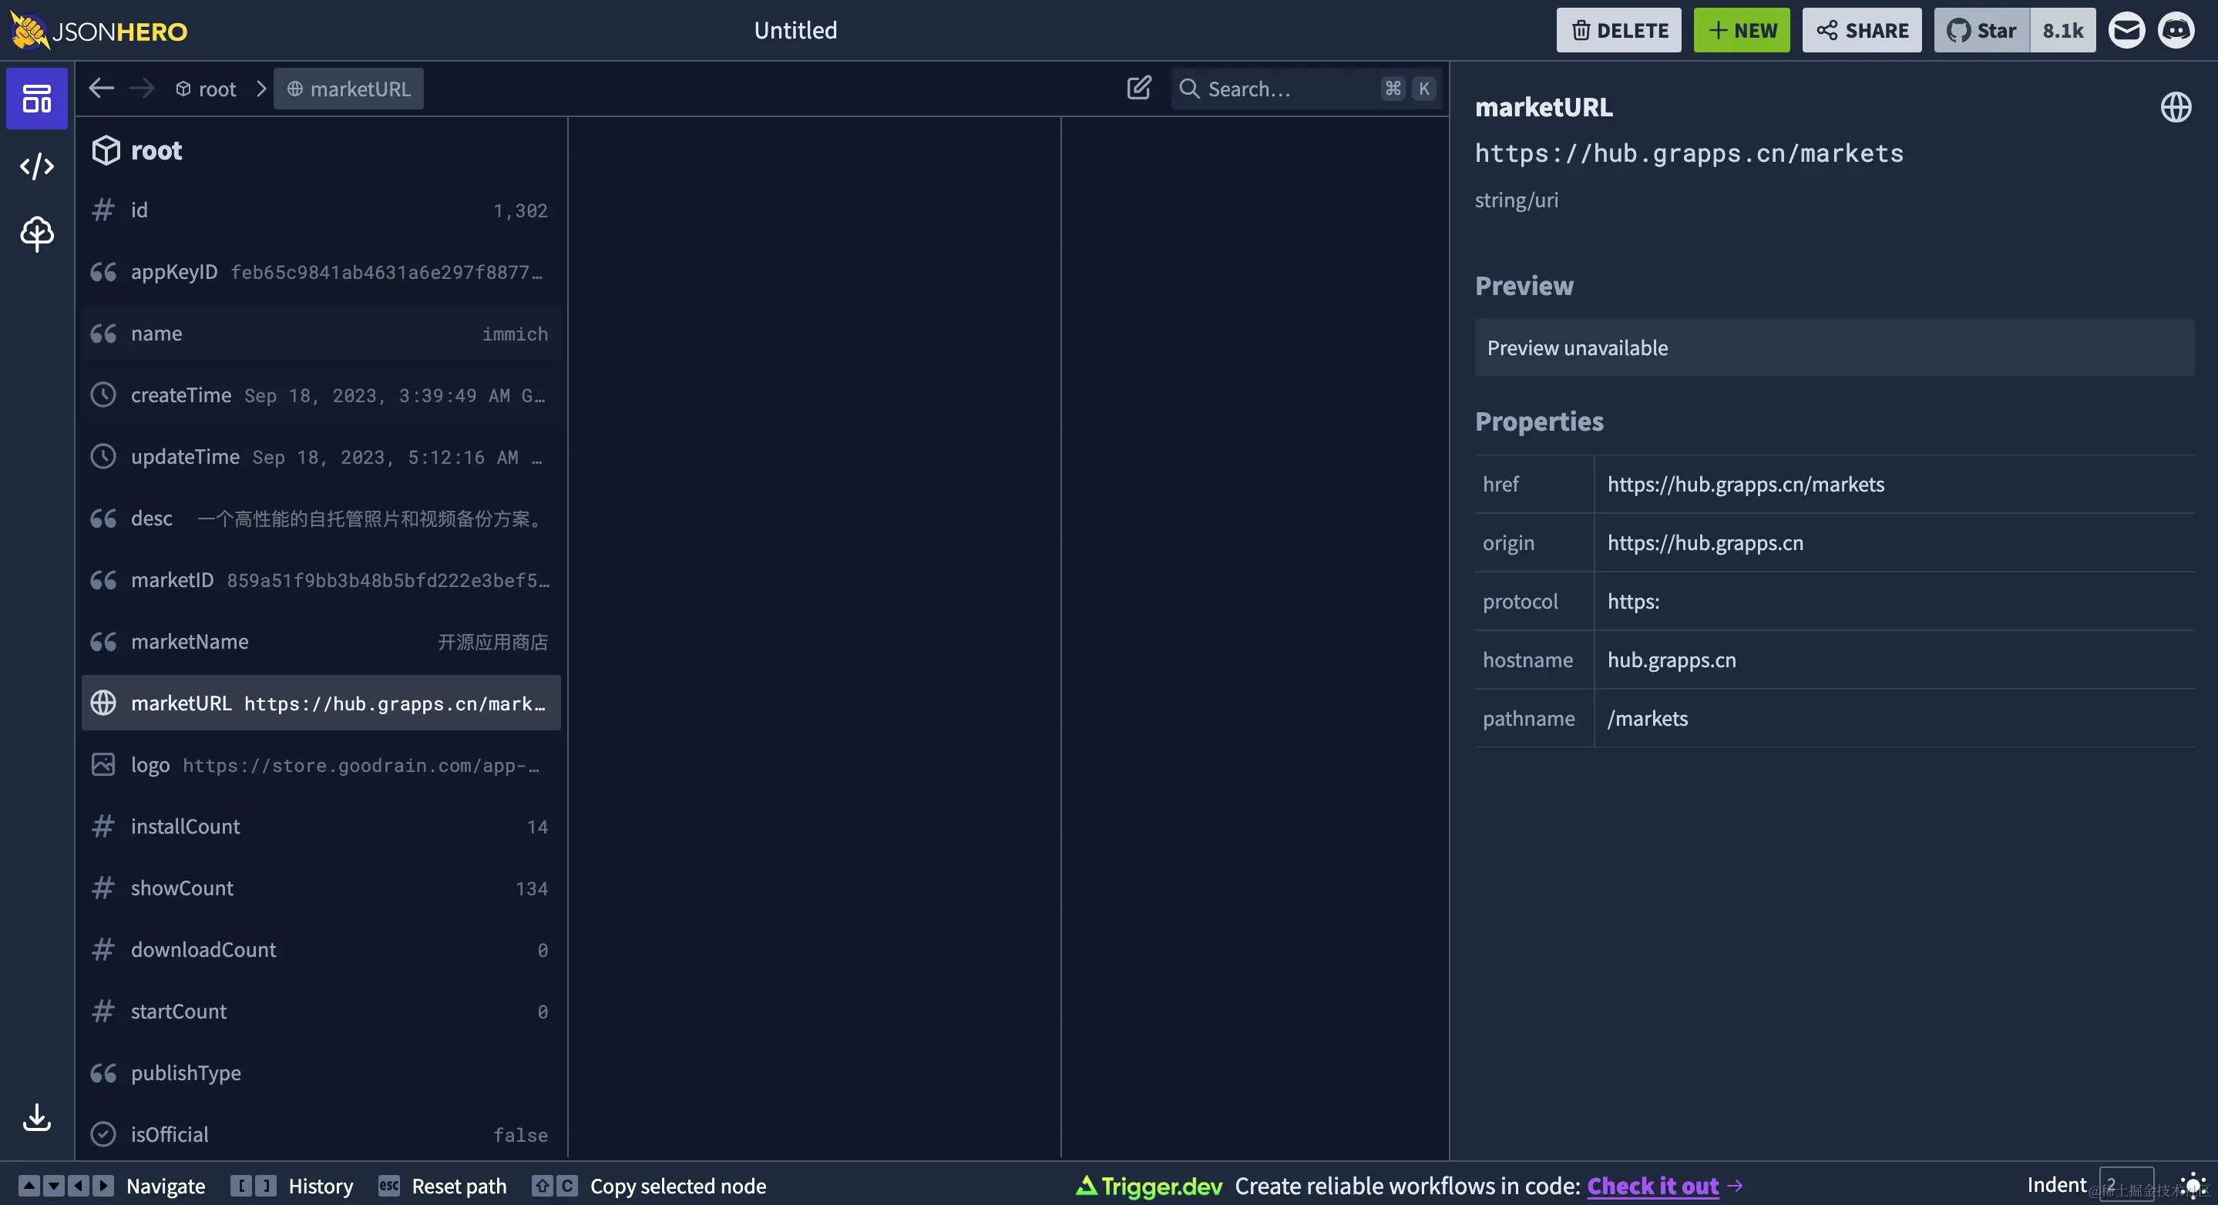This screenshot has width=2218, height=1205.
Task: Click the green NEW button
Action: click(x=1741, y=30)
